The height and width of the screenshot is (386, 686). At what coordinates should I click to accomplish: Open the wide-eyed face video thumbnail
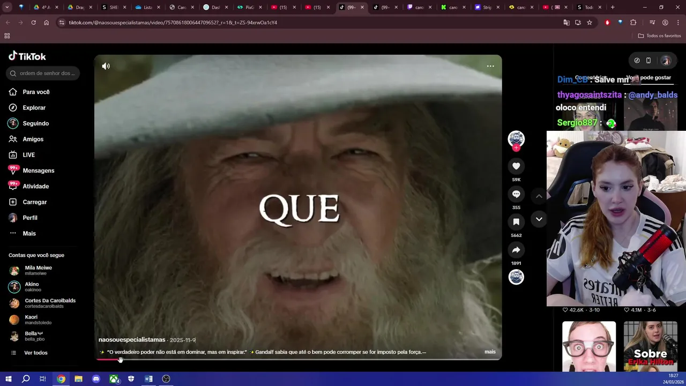[589, 346]
